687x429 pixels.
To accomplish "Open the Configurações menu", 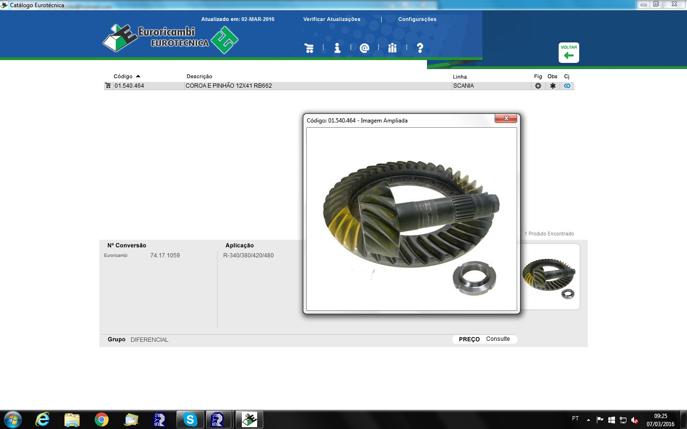I will [x=417, y=19].
